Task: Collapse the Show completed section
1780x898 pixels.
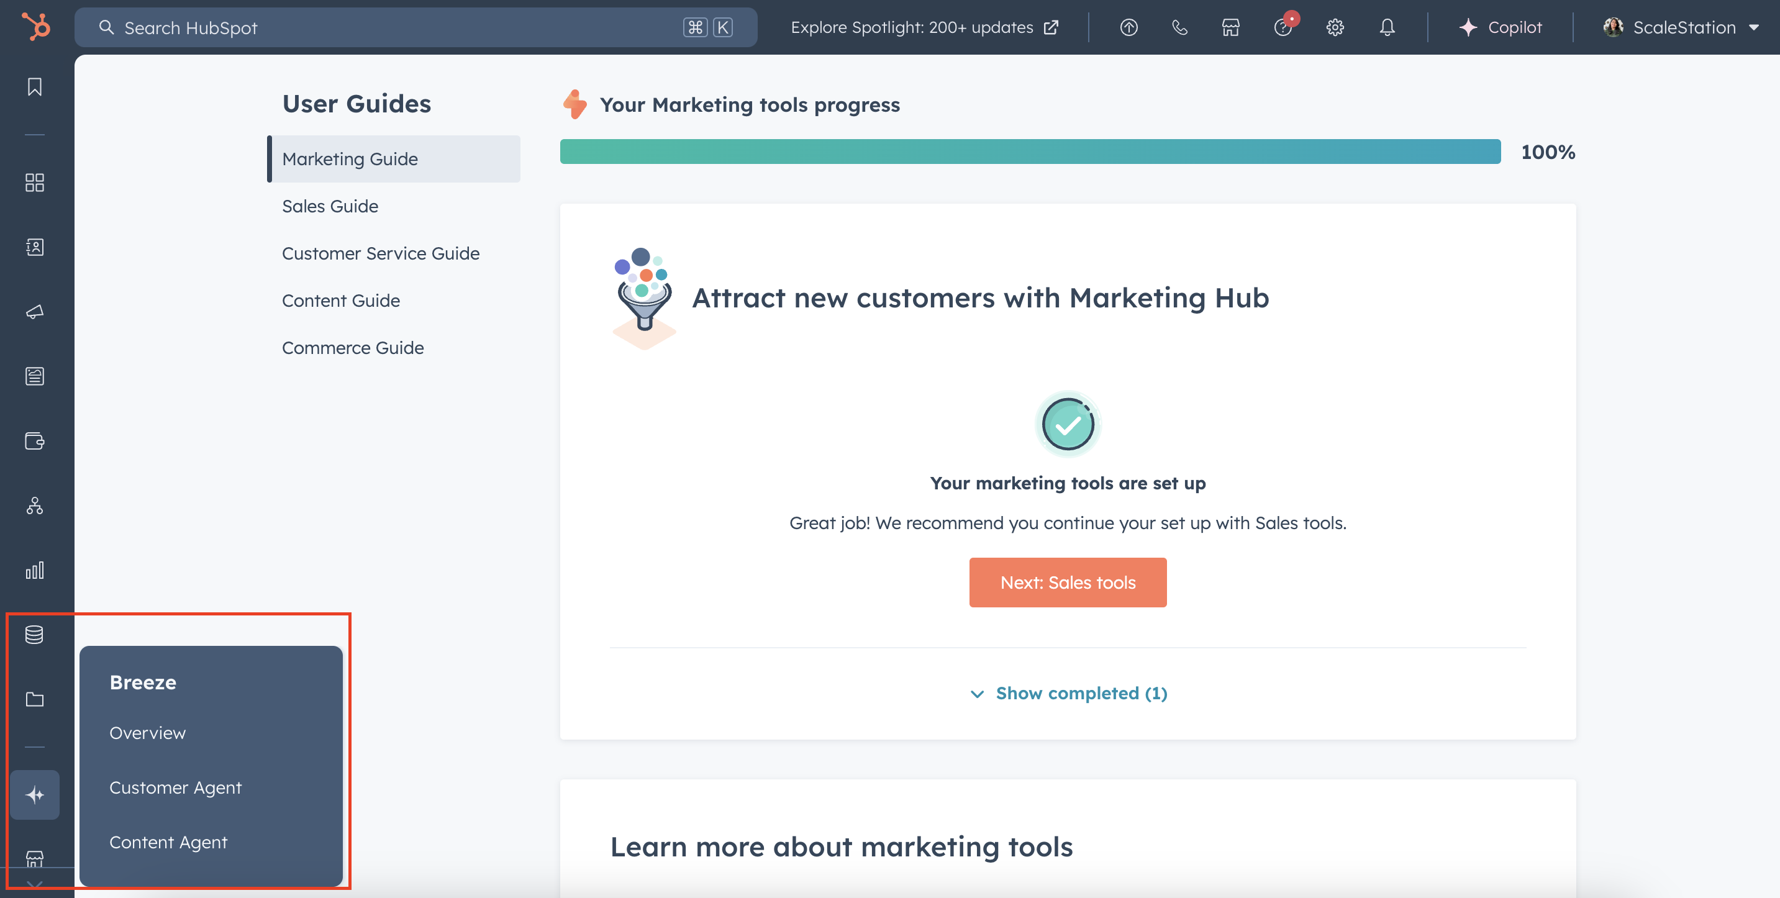Action: pyautogui.click(x=1068, y=693)
